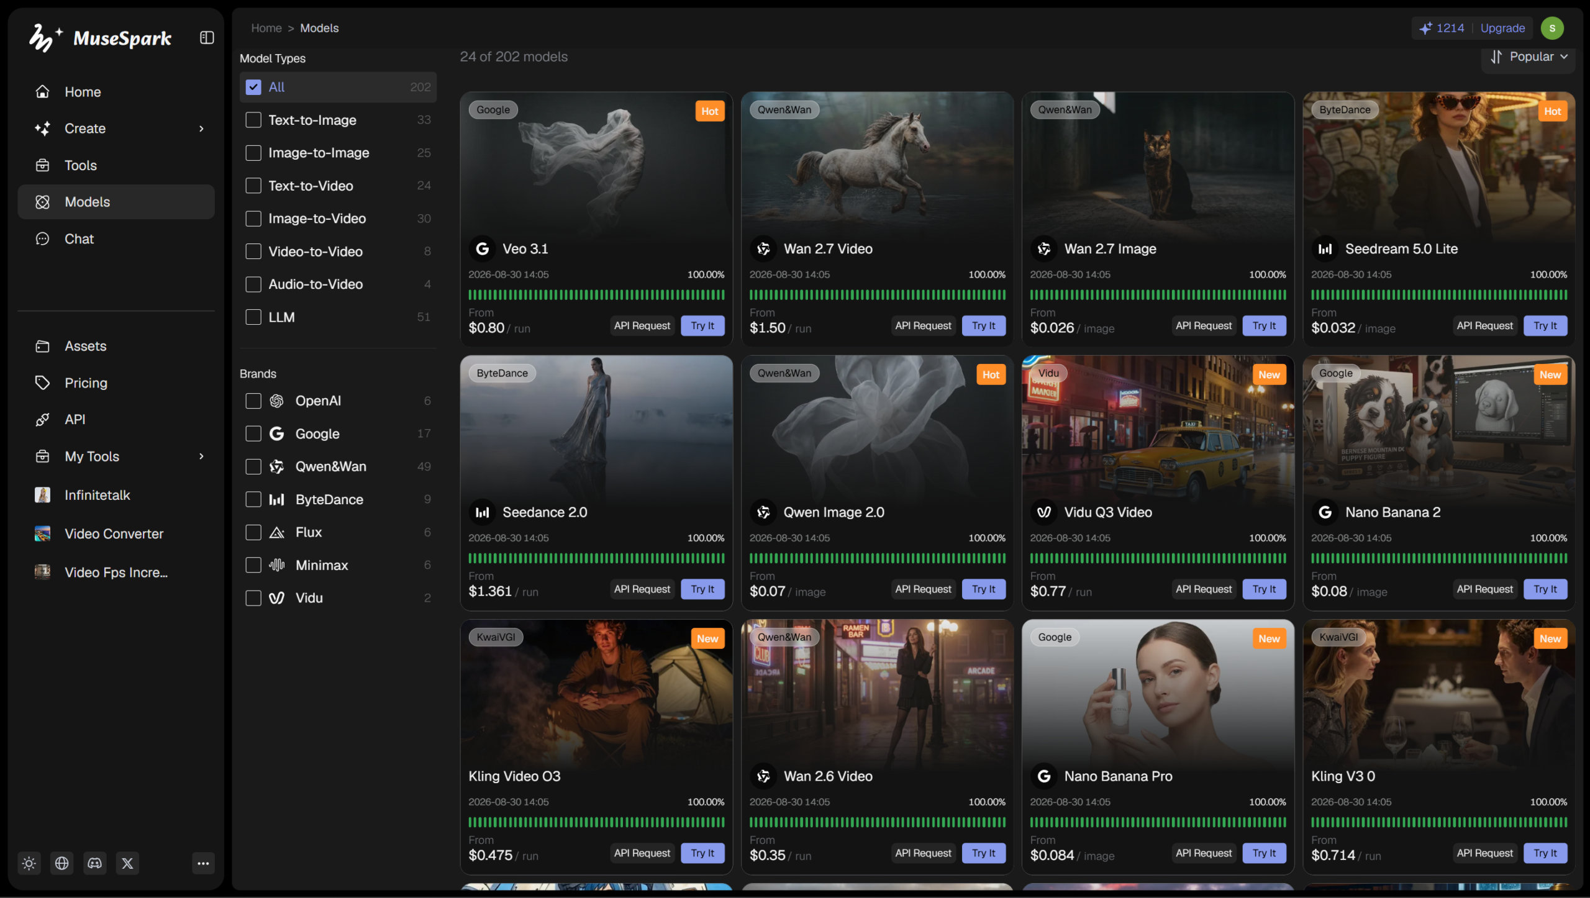Open Infinitetalk thumbnail icon

tap(42, 495)
